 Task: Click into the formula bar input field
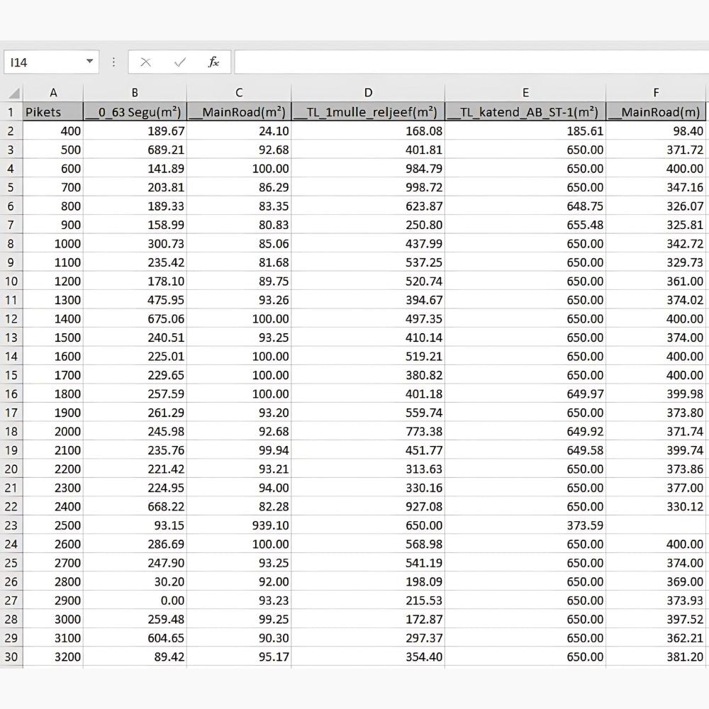[468, 62]
